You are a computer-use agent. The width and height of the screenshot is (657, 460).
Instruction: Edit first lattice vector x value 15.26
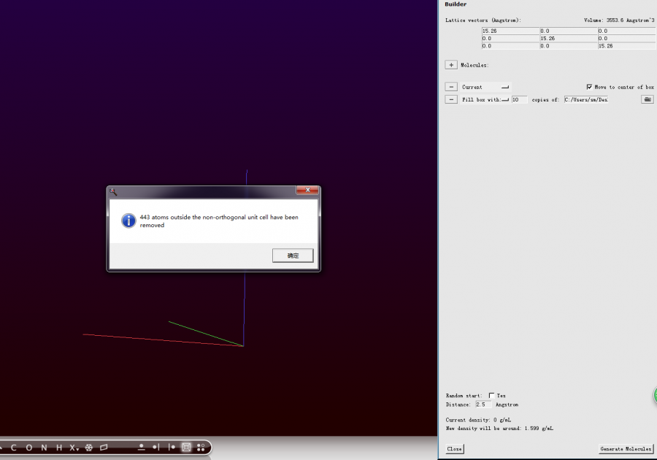click(x=511, y=31)
